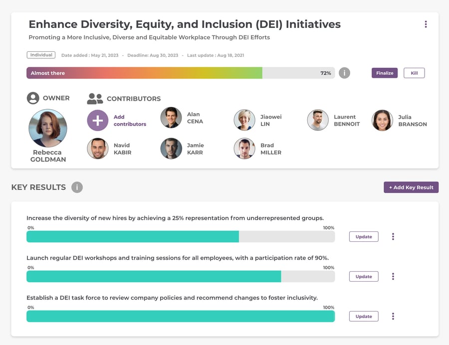
Task: Click Alan Cena's avatar
Action: tap(171, 120)
